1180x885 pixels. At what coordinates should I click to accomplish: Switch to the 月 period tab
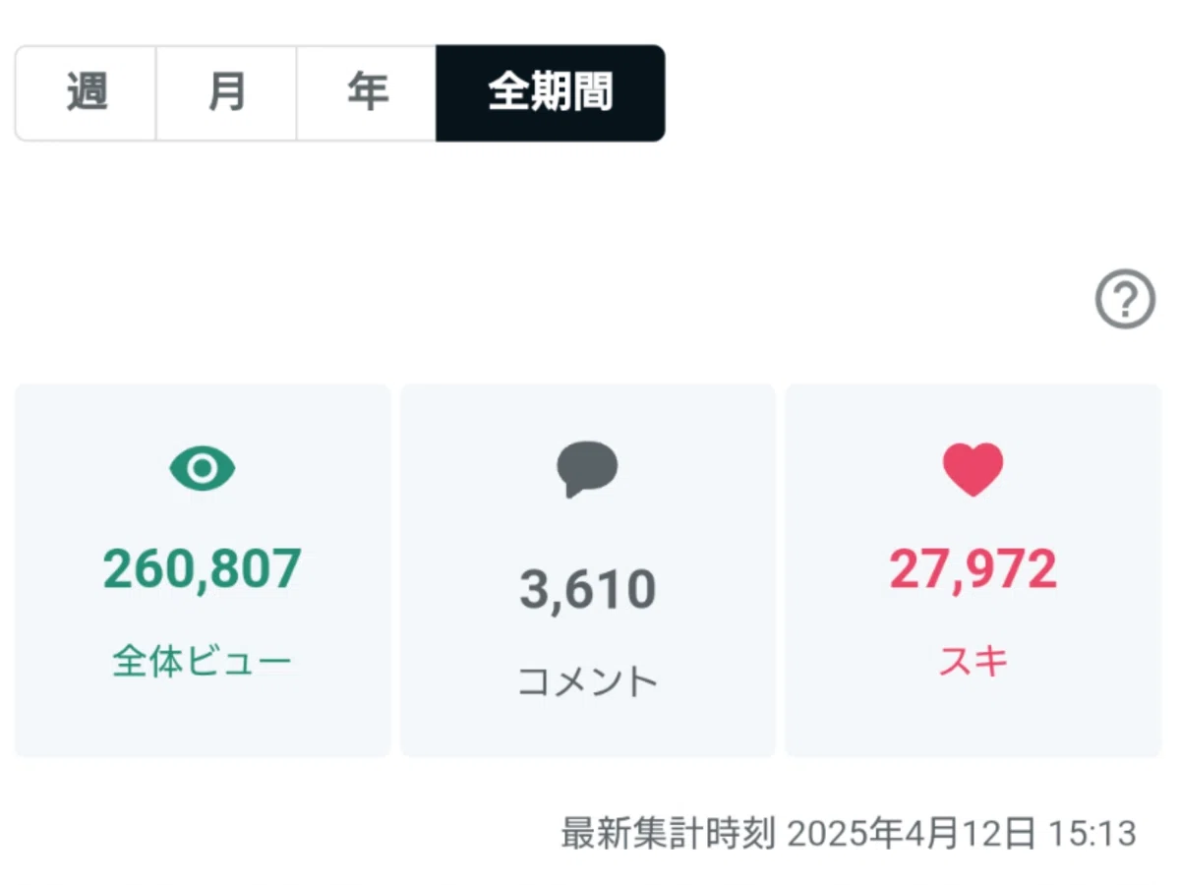point(226,93)
